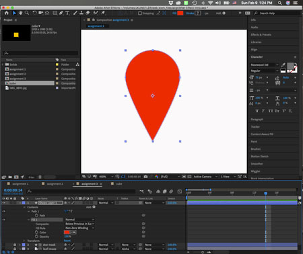Click the red Color swatch under Fill 1

[x=67, y=232]
